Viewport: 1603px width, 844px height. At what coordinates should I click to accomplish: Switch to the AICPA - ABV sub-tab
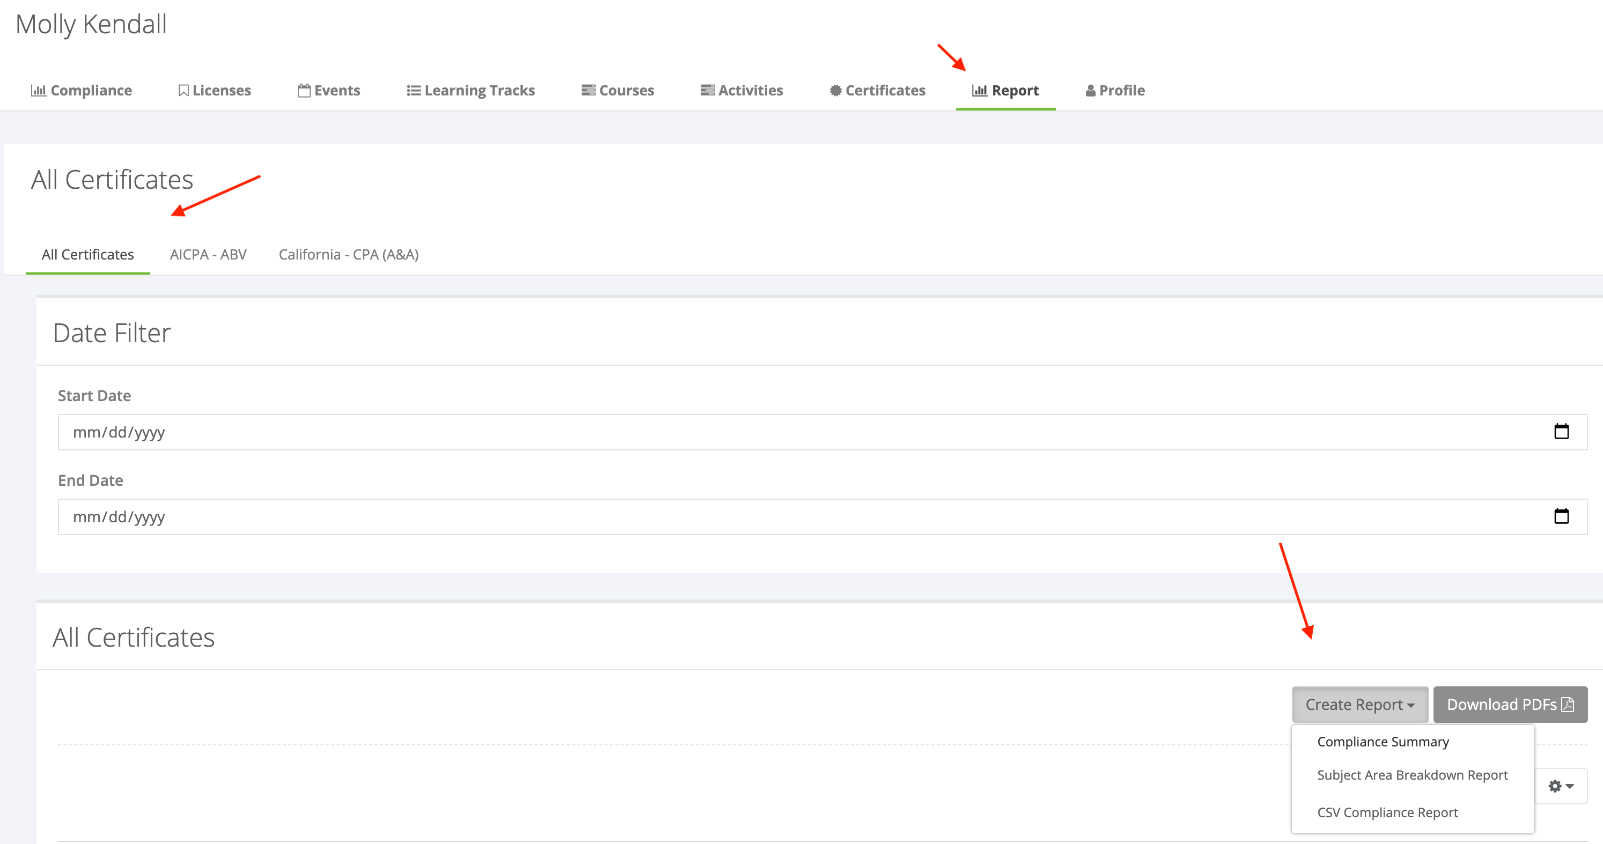(209, 254)
